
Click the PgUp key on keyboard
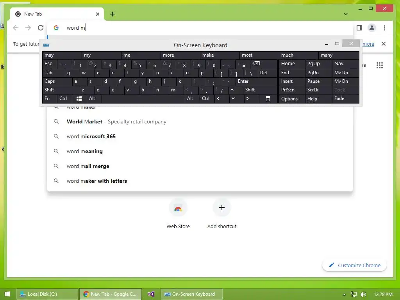pos(318,64)
